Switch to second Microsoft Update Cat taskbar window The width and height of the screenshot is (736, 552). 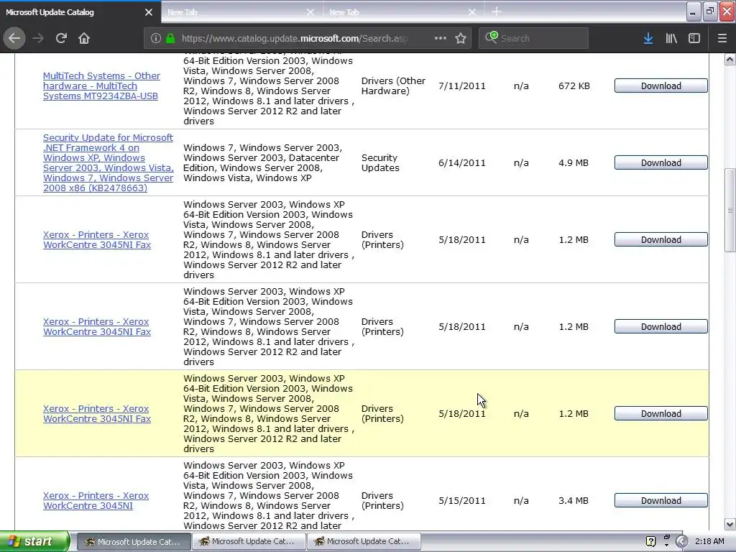tap(249, 542)
